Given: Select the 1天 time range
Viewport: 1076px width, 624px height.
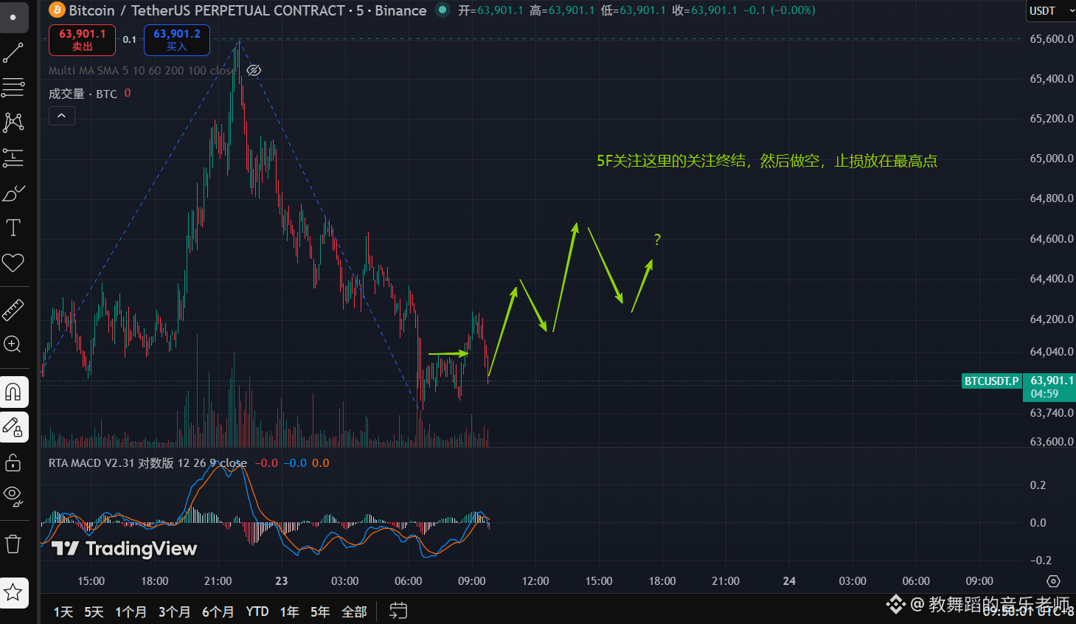Looking at the screenshot, I should click(63, 611).
